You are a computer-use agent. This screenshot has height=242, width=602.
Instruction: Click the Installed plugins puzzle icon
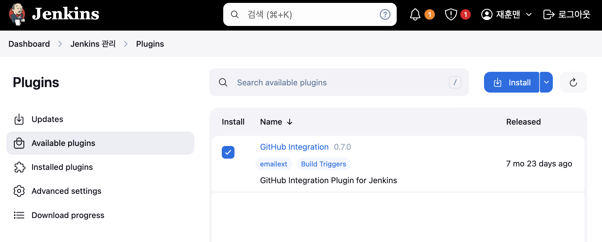pos(19,167)
